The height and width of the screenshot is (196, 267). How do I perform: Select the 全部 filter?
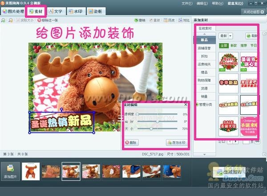coord(223,46)
